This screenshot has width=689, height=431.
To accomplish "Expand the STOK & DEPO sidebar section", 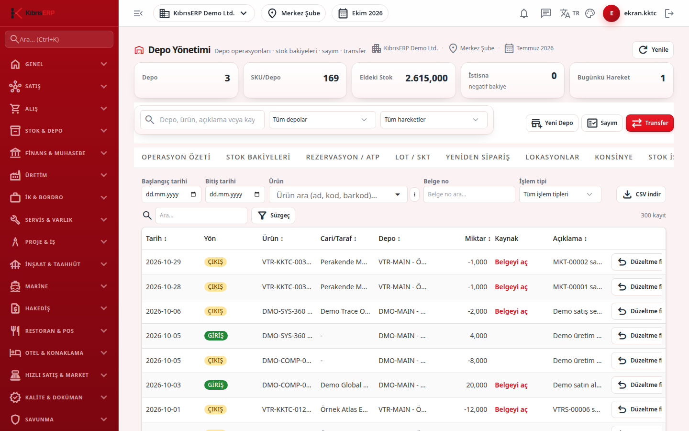I will point(59,131).
